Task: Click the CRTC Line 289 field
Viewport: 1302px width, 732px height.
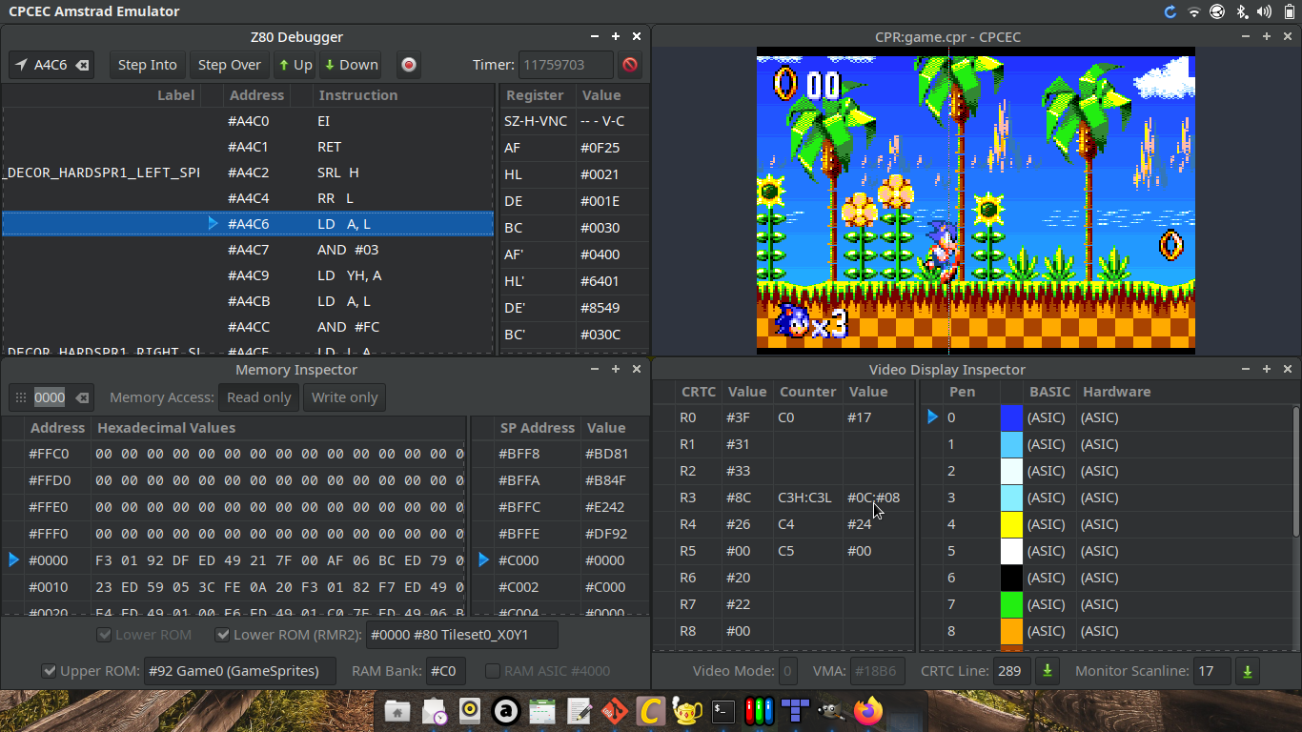Action: tap(1012, 671)
